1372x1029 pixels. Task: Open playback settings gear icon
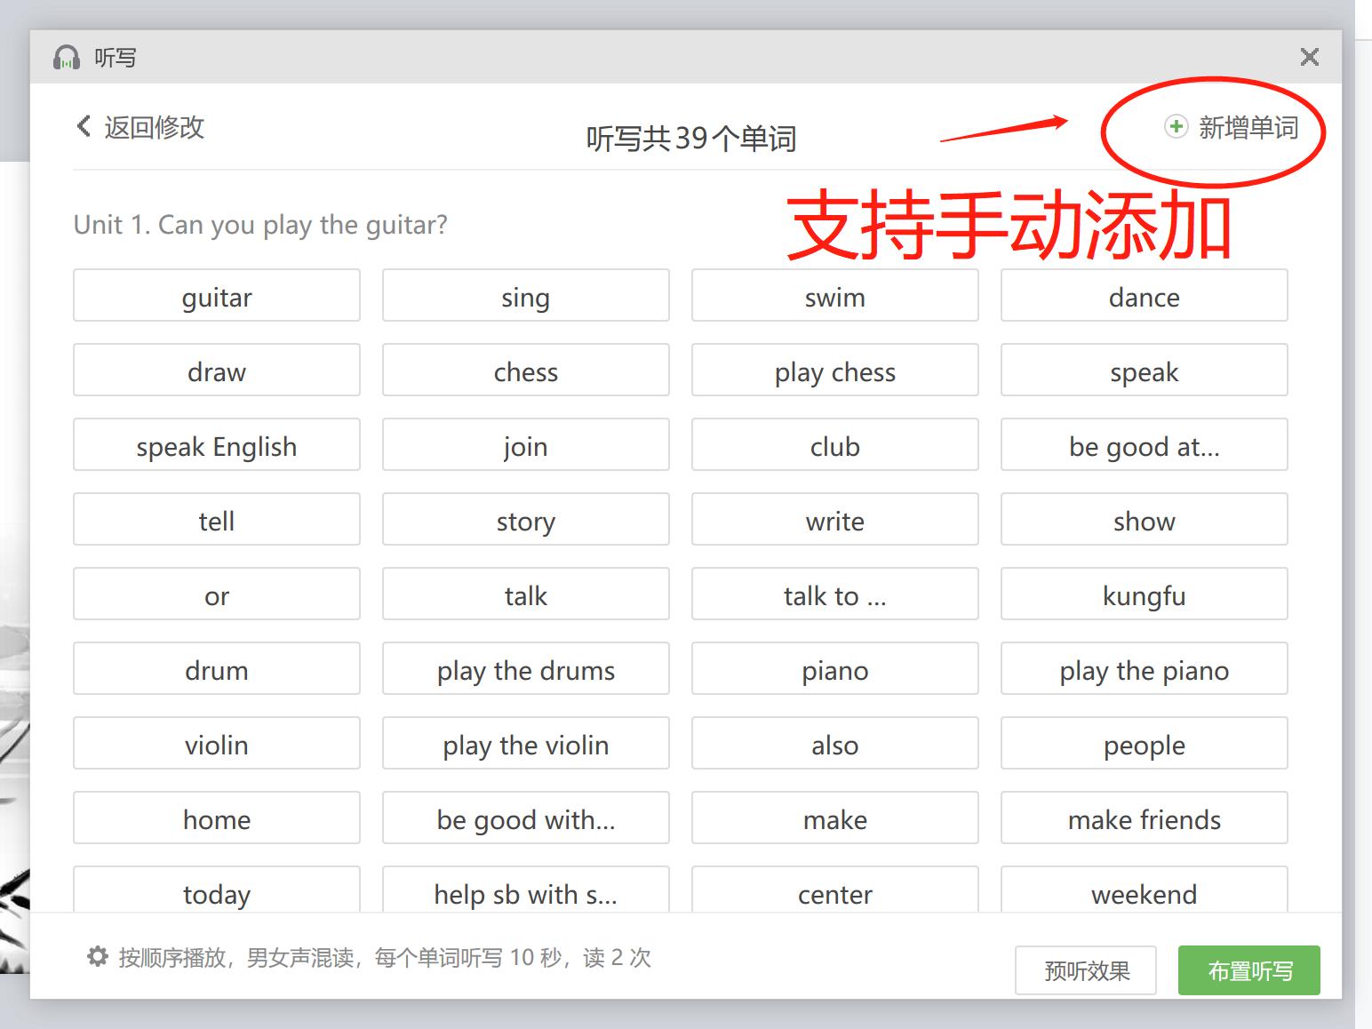97,957
